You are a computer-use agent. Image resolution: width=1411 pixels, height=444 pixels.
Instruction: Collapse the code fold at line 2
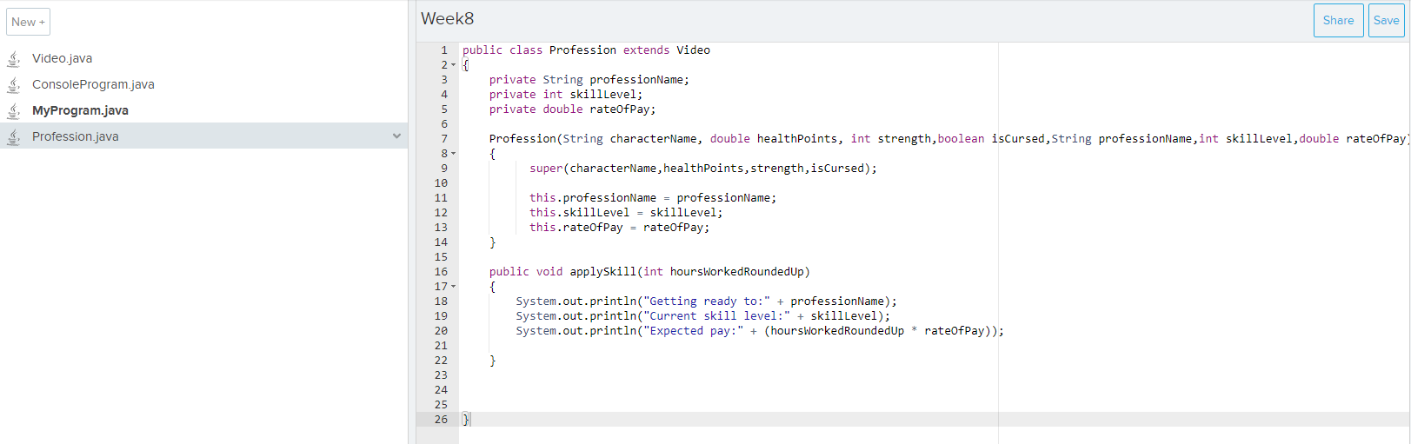click(x=453, y=65)
